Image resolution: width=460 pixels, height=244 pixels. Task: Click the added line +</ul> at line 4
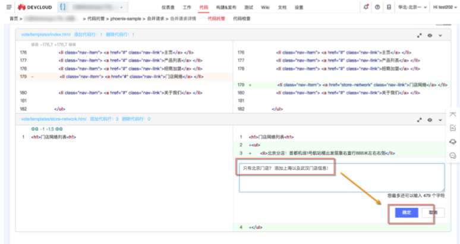(256, 227)
